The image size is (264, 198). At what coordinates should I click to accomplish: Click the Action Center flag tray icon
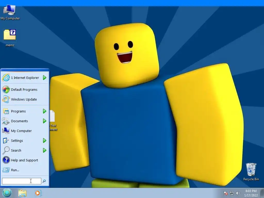pos(225,193)
